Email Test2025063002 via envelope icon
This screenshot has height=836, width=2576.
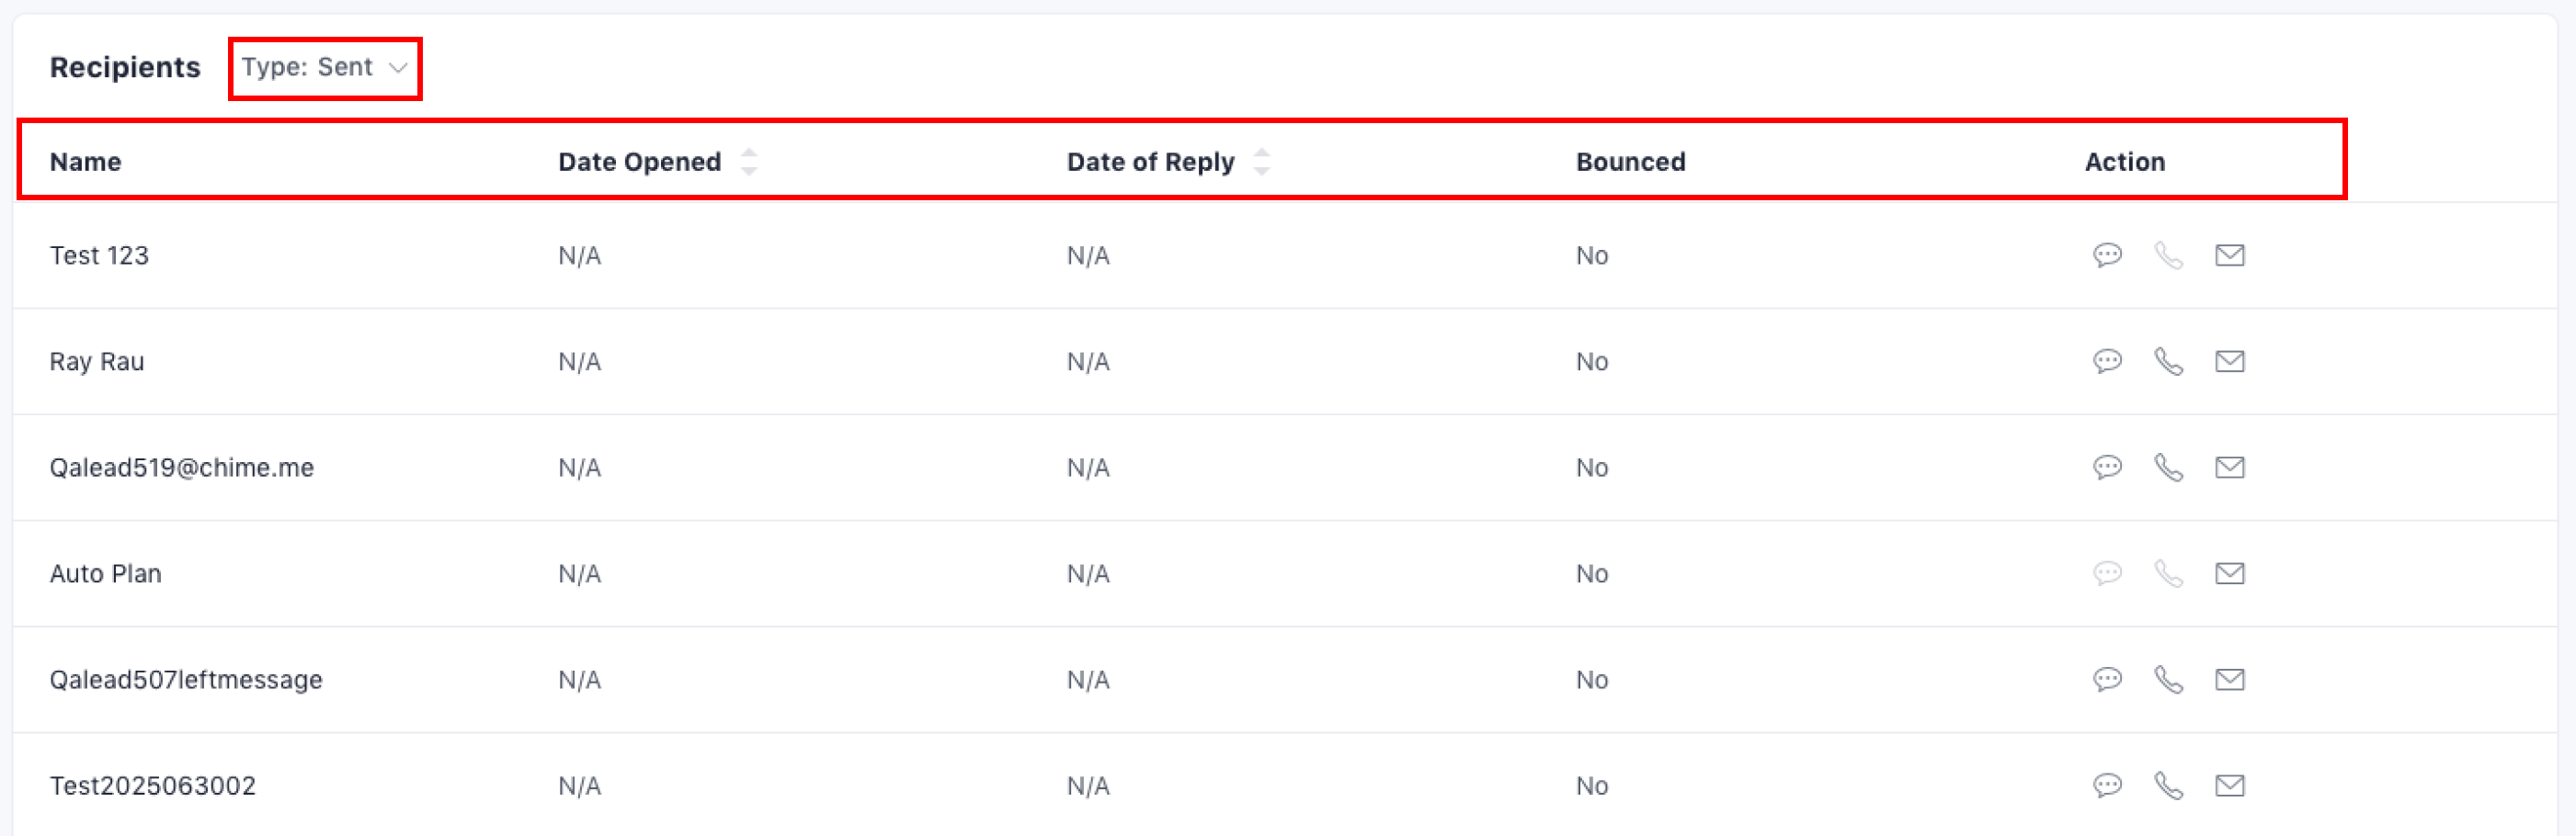pyautogui.click(x=2229, y=786)
